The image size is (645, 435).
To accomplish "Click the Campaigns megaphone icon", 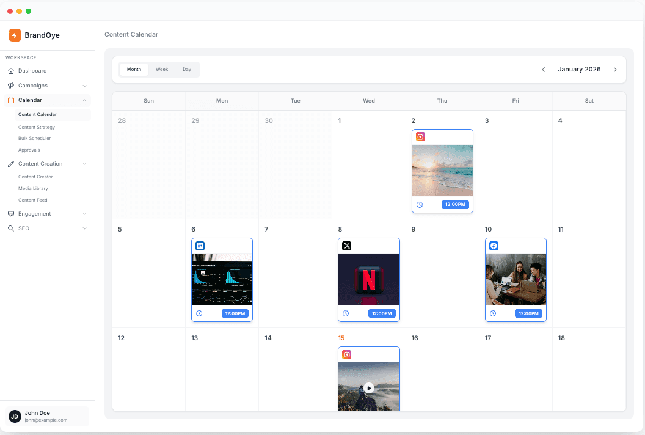I will [x=12, y=86].
